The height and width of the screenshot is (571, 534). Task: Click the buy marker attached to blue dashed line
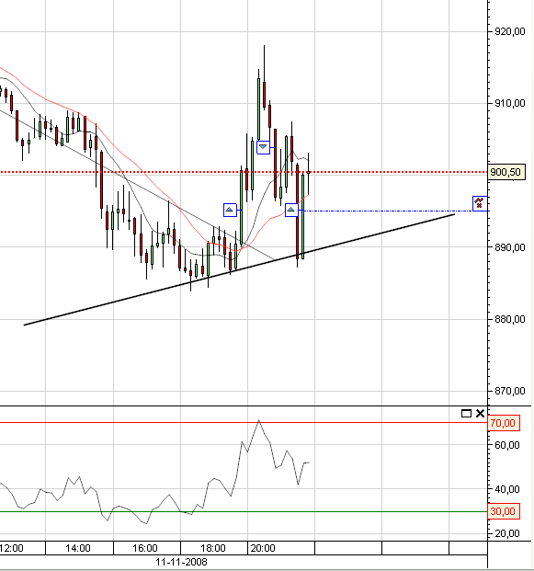tap(291, 211)
